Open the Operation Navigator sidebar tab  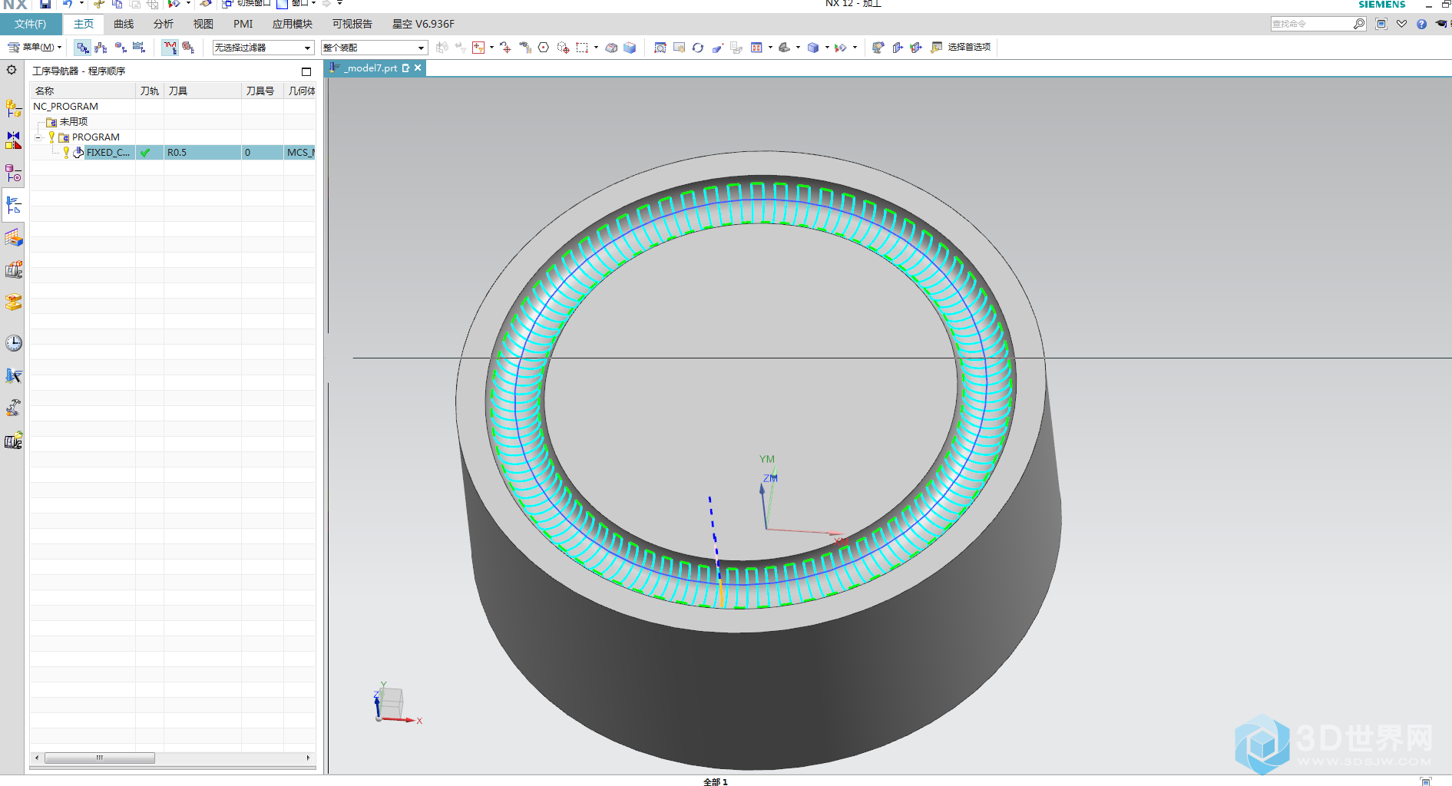[14, 206]
